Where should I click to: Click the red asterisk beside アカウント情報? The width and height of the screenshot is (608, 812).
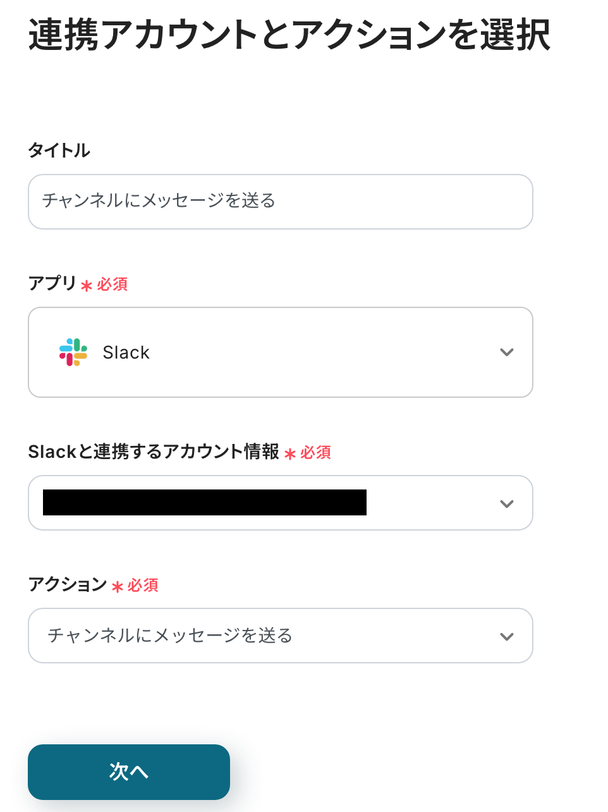tap(290, 454)
